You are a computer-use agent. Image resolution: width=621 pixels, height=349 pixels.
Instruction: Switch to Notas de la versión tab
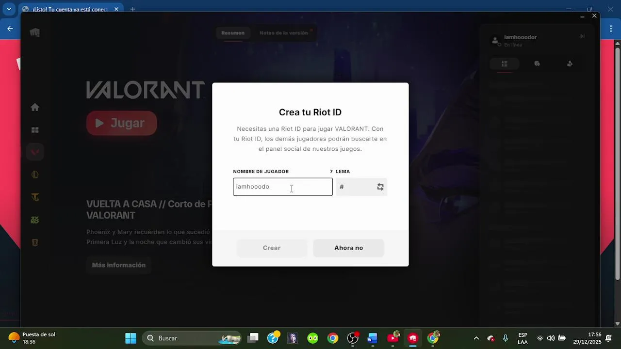tap(284, 33)
